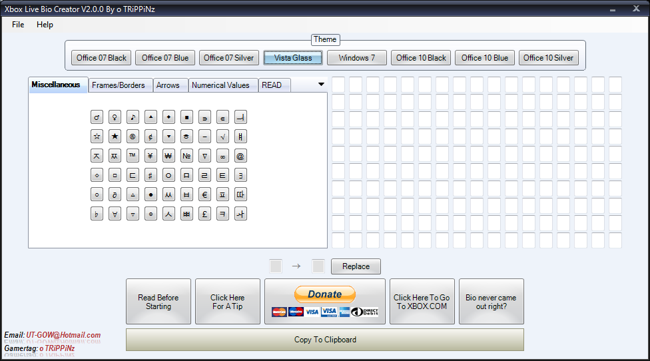Screen dimensions: 650x361
Task: Click the Replace button
Action: [356, 266]
